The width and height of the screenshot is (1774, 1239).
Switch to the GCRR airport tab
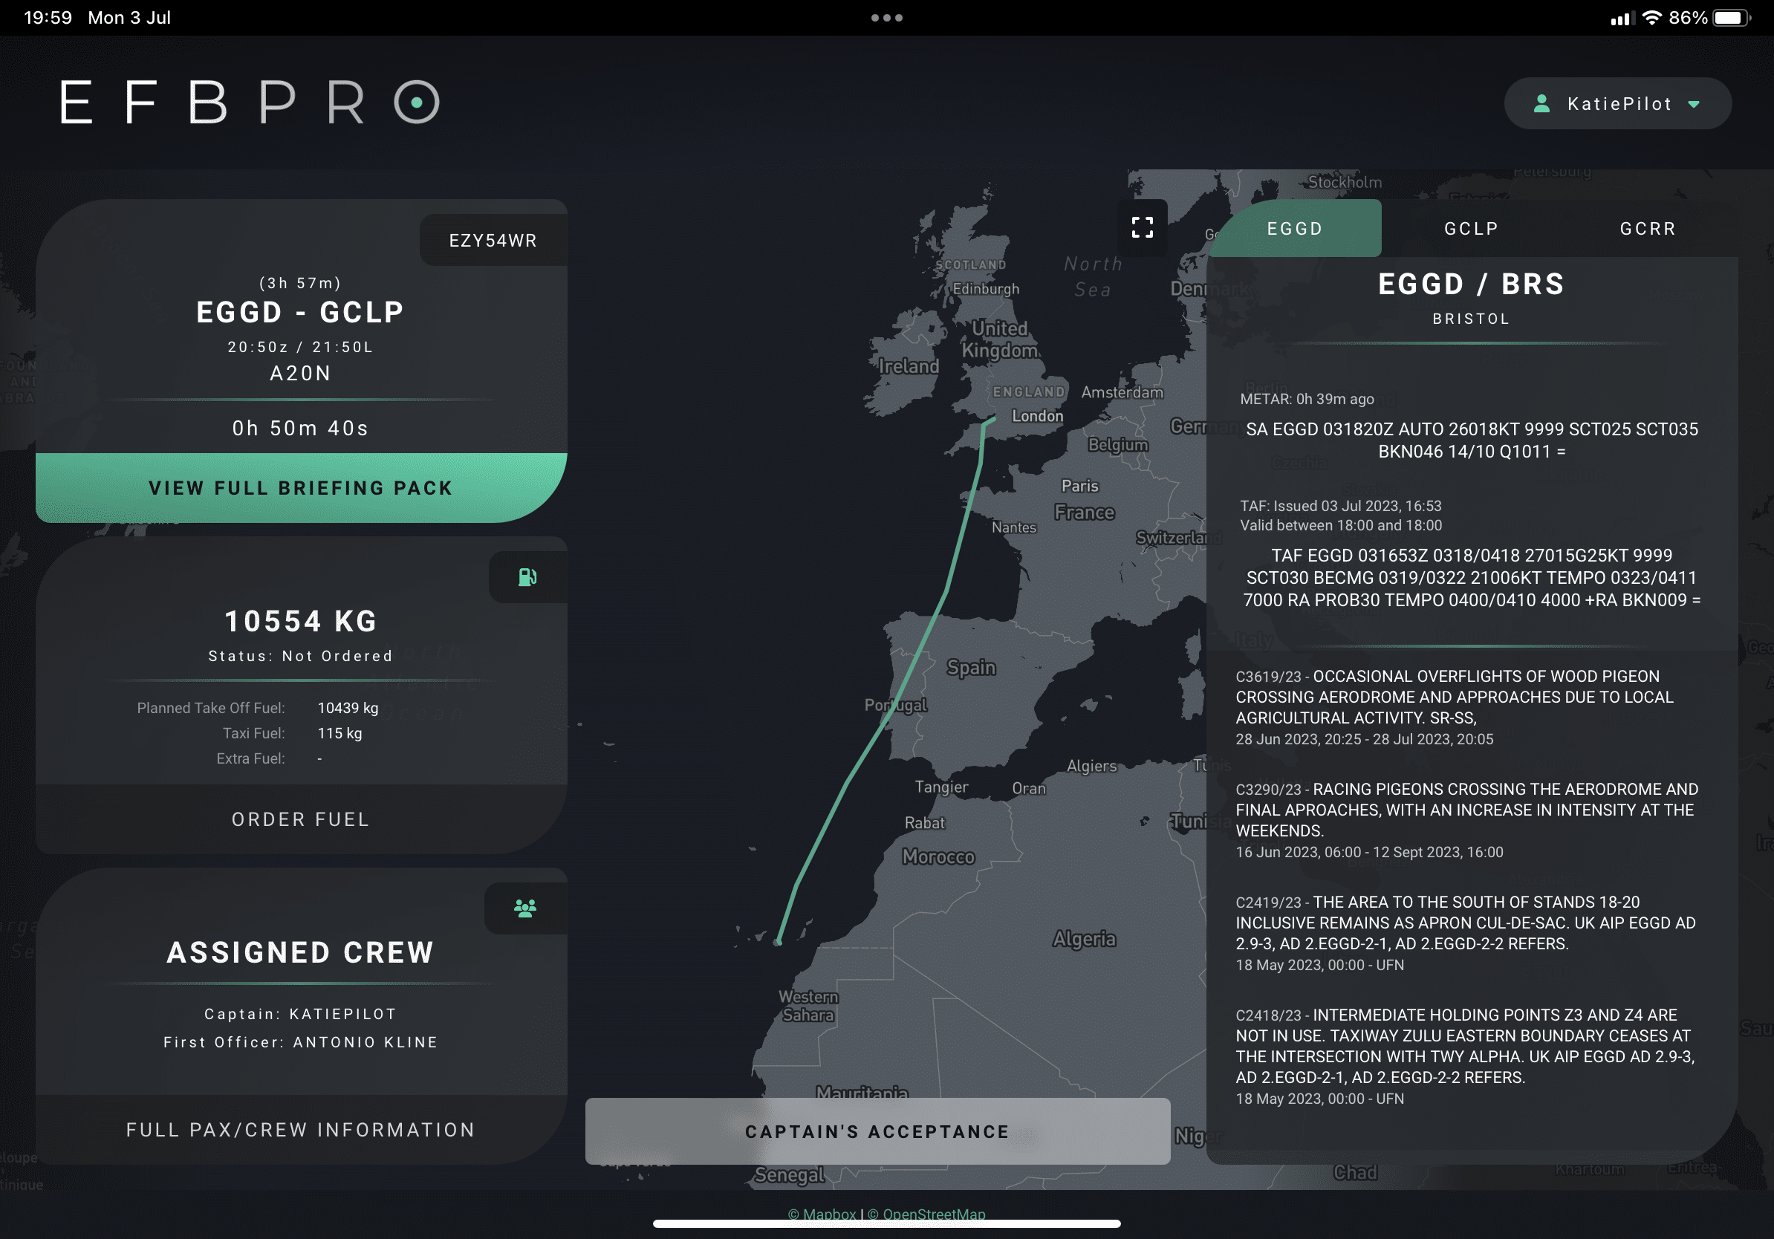point(1647,229)
